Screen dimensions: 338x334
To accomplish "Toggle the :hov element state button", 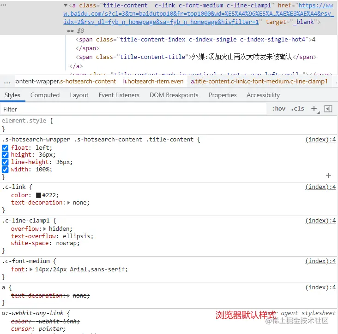I will pos(278,109).
